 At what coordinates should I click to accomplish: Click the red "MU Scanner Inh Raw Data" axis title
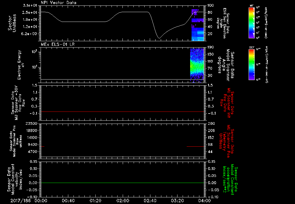tap(227, 103)
